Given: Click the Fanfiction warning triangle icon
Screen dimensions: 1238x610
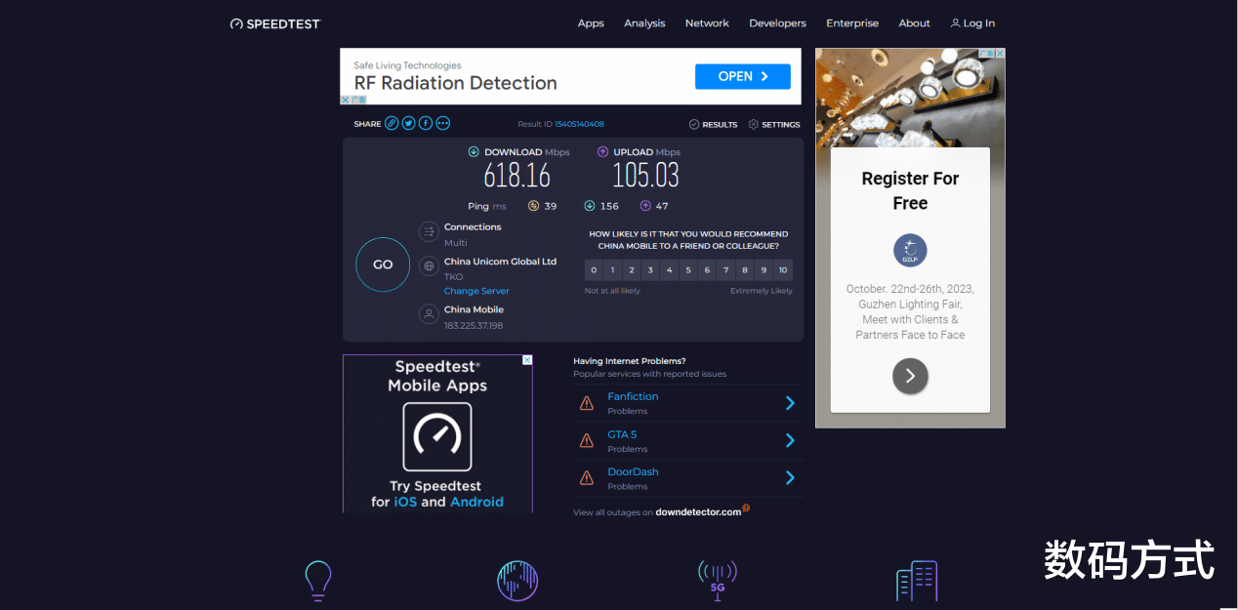Looking at the screenshot, I should pos(587,403).
